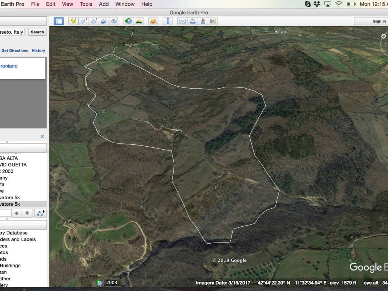Select the Add Polygon tool
The image size is (388, 291).
[84, 21]
